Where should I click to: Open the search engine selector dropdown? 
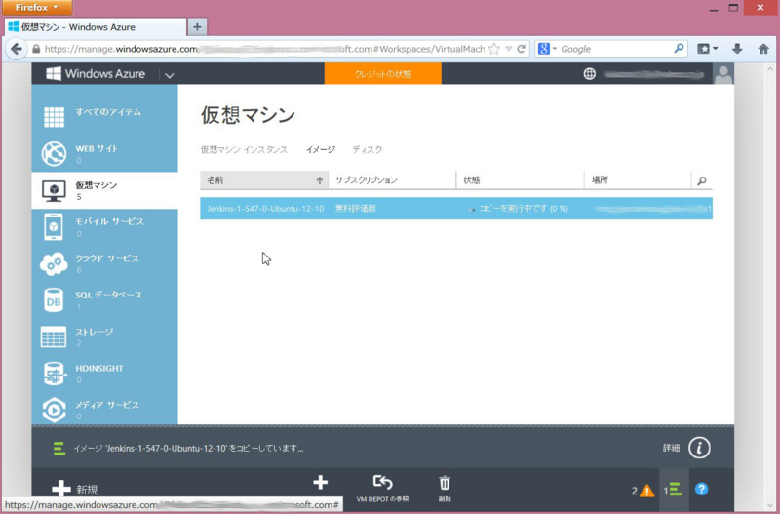click(547, 49)
